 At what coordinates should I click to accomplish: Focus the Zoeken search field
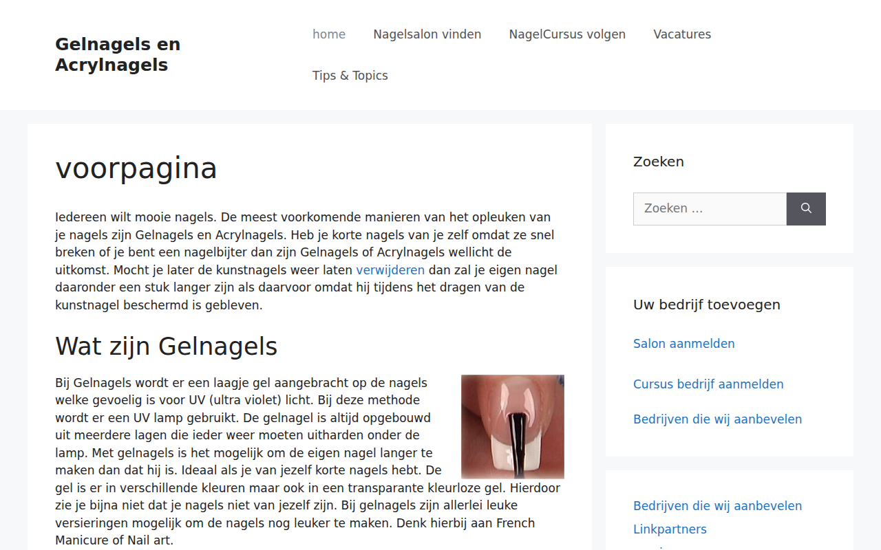click(x=710, y=209)
